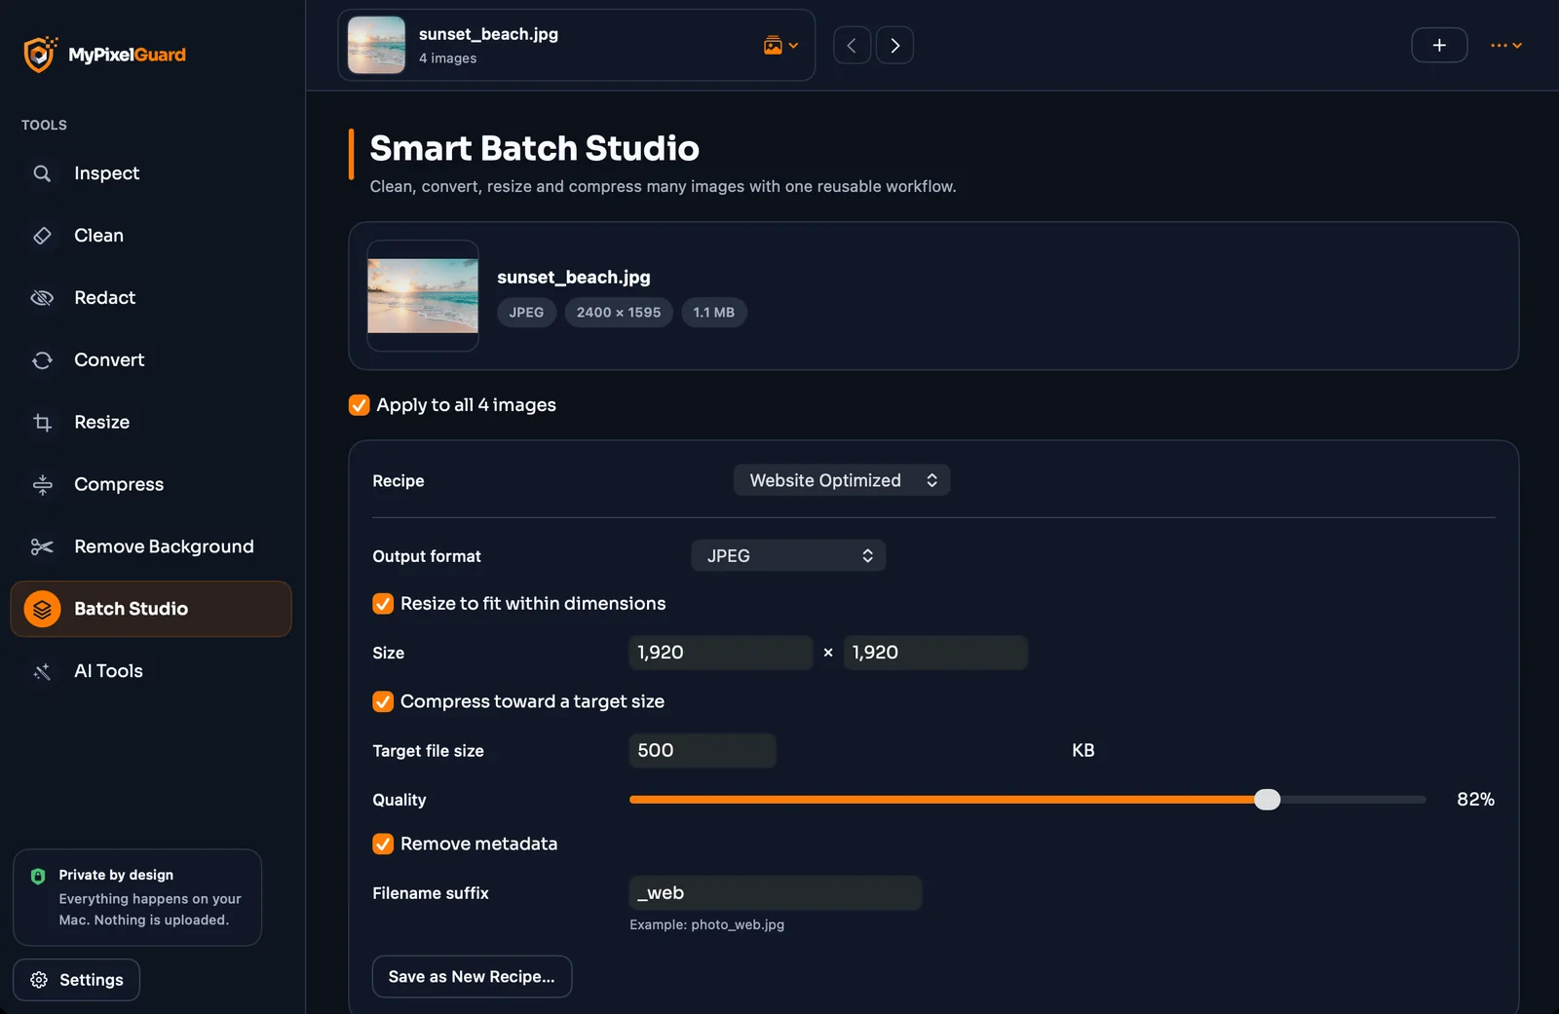Image resolution: width=1559 pixels, height=1014 pixels.
Task: Add images with the plus button
Action: click(1439, 46)
